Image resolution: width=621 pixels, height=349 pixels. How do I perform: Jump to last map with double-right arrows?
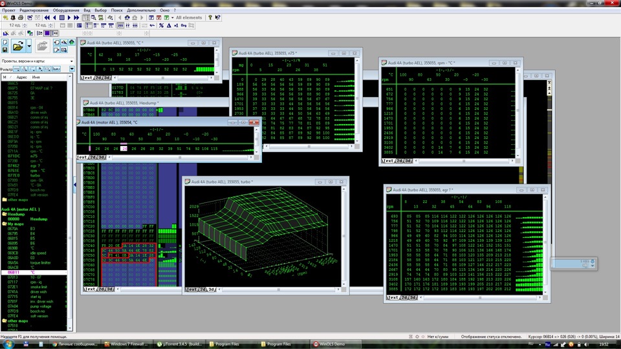(76, 17)
